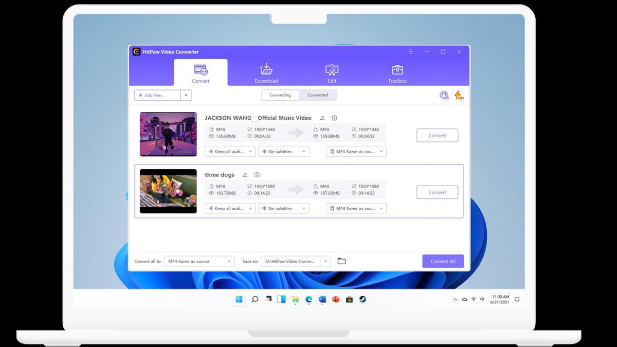Switch to the Converted tab
This screenshot has width=617, height=347.
[318, 95]
